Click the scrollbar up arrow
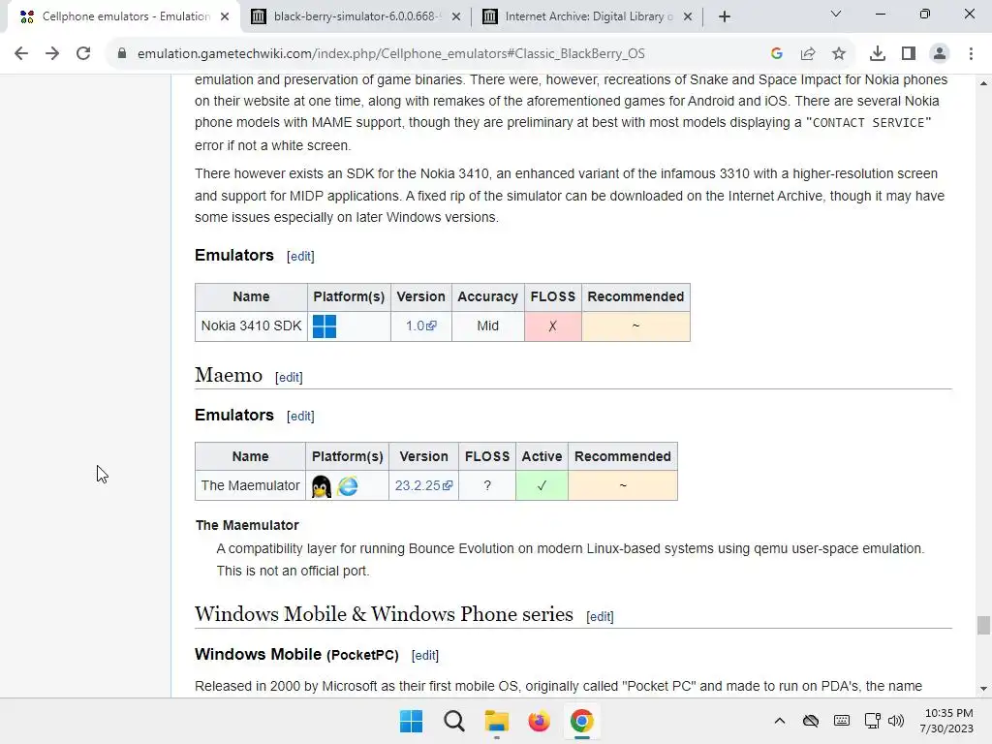This screenshot has height=744, width=992. click(983, 83)
